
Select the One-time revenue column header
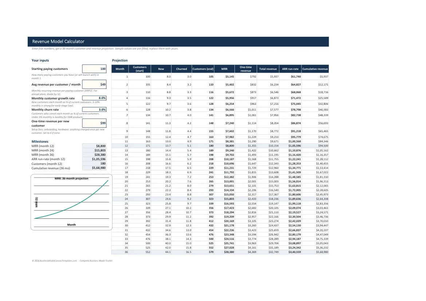[246, 69]
